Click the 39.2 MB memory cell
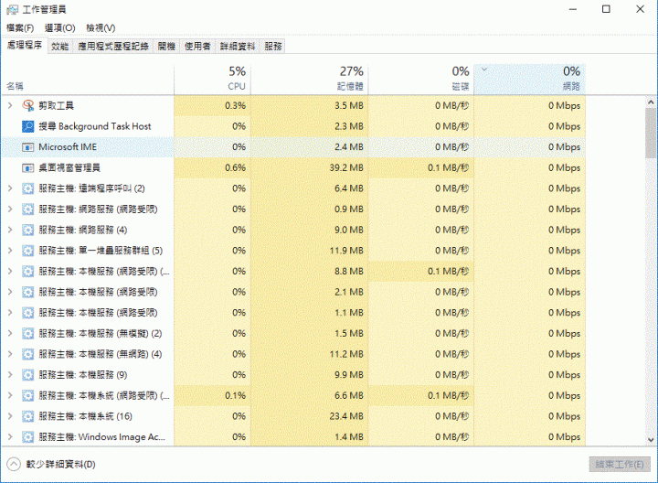This screenshot has width=658, height=483. click(x=310, y=167)
